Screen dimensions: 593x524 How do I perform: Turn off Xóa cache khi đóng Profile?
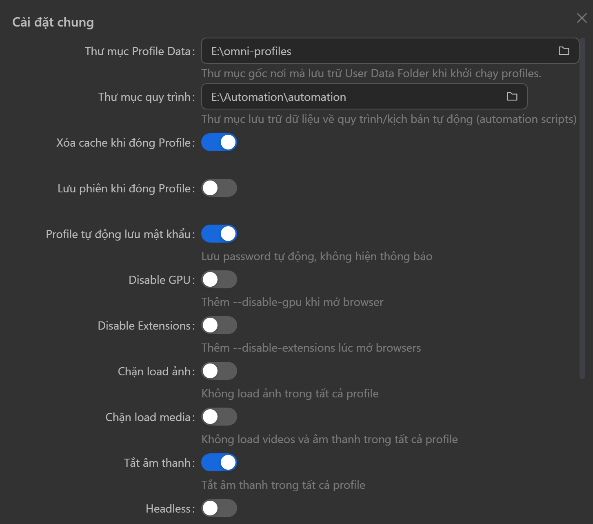click(x=219, y=143)
